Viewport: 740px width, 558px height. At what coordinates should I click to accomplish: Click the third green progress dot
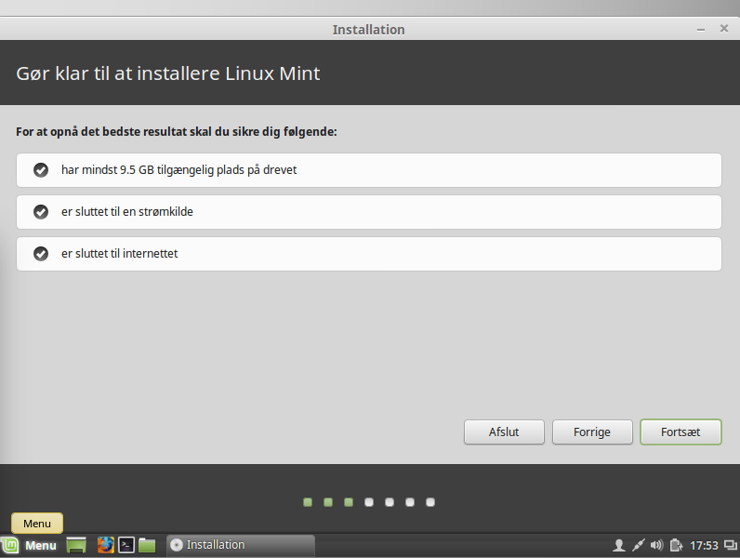[x=349, y=502]
